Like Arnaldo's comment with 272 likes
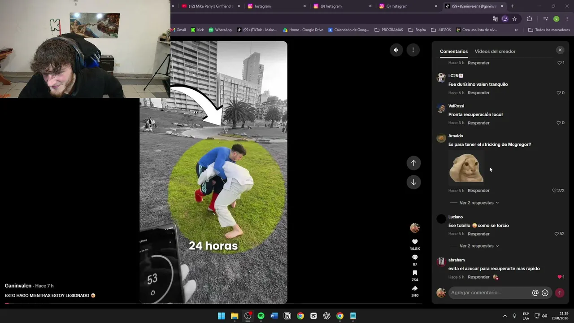This screenshot has height=323, width=574. [554, 191]
